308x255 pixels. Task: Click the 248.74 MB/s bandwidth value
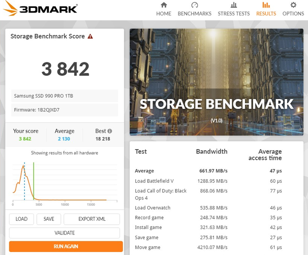pos(214,217)
